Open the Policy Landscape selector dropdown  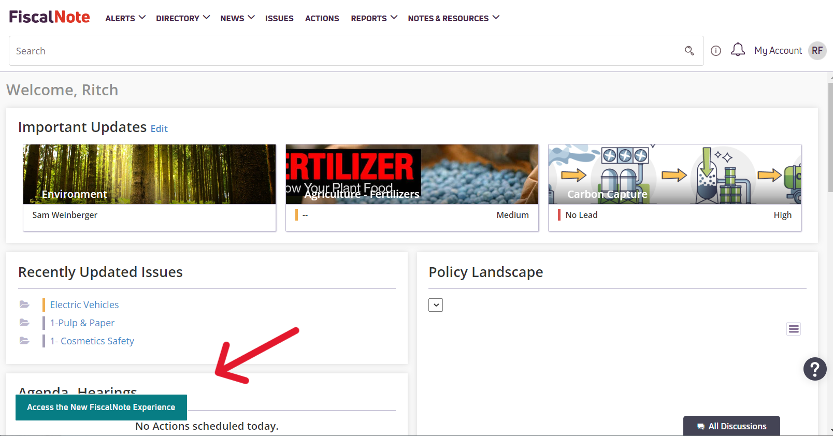coord(436,305)
